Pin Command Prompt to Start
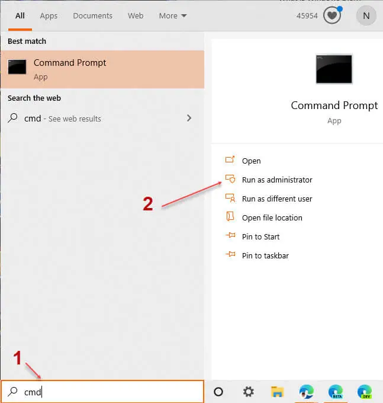Viewport: 383px width, 403px height. (x=260, y=236)
